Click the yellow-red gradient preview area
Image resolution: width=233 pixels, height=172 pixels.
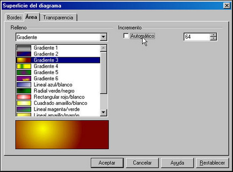click(62, 135)
